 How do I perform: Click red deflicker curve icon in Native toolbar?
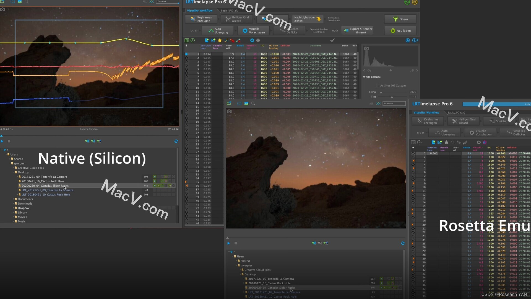pyautogui.click(x=232, y=40)
